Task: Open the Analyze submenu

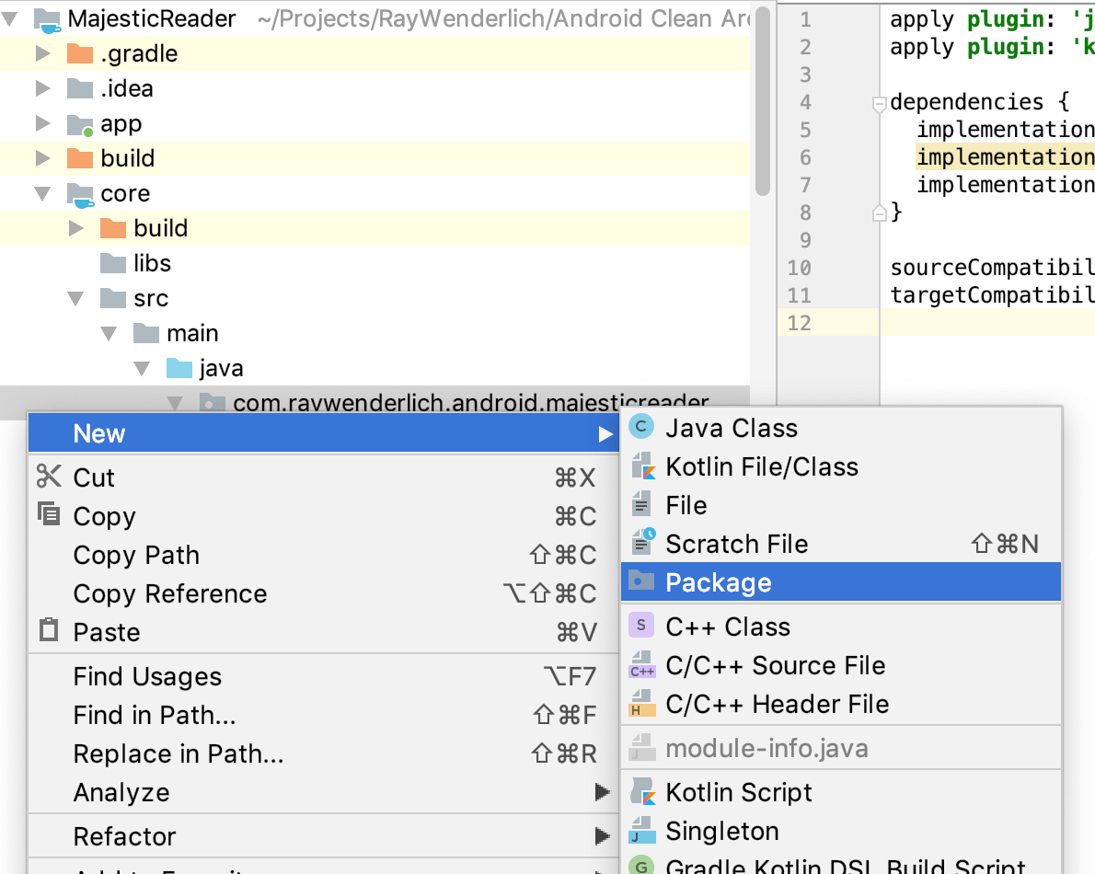Action: (x=323, y=792)
